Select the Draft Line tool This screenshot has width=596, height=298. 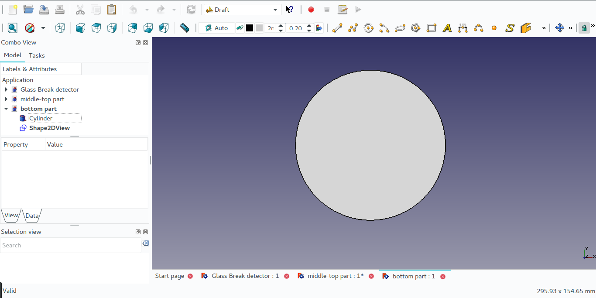pos(337,27)
